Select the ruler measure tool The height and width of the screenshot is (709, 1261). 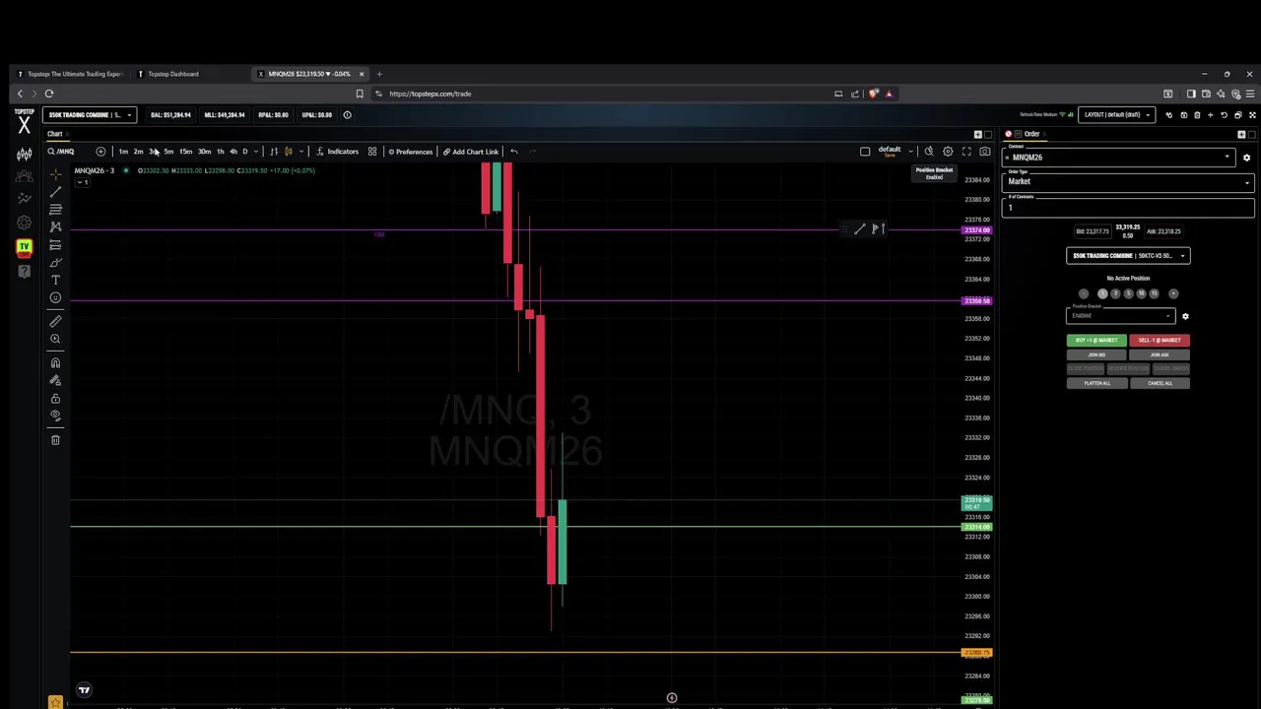[x=55, y=322]
